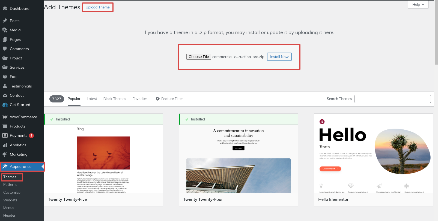Screen dimensions: 438x221
Task: Open the Menus submenu link
Action: [x=9, y=208]
